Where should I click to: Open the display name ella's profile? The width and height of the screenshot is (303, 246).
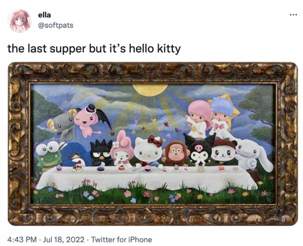[x=45, y=15]
